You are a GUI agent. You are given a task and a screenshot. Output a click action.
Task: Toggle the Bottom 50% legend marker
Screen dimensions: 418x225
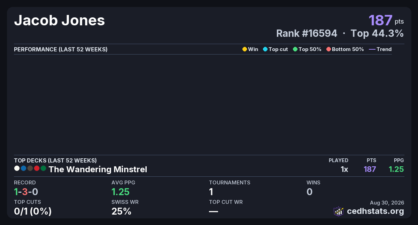pyautogui.click(x=328, y=49)
